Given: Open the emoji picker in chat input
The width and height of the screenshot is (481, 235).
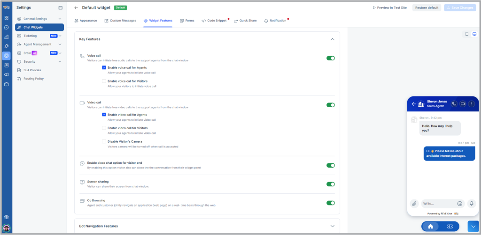Looking at the screenshot, I should [460, 204].
